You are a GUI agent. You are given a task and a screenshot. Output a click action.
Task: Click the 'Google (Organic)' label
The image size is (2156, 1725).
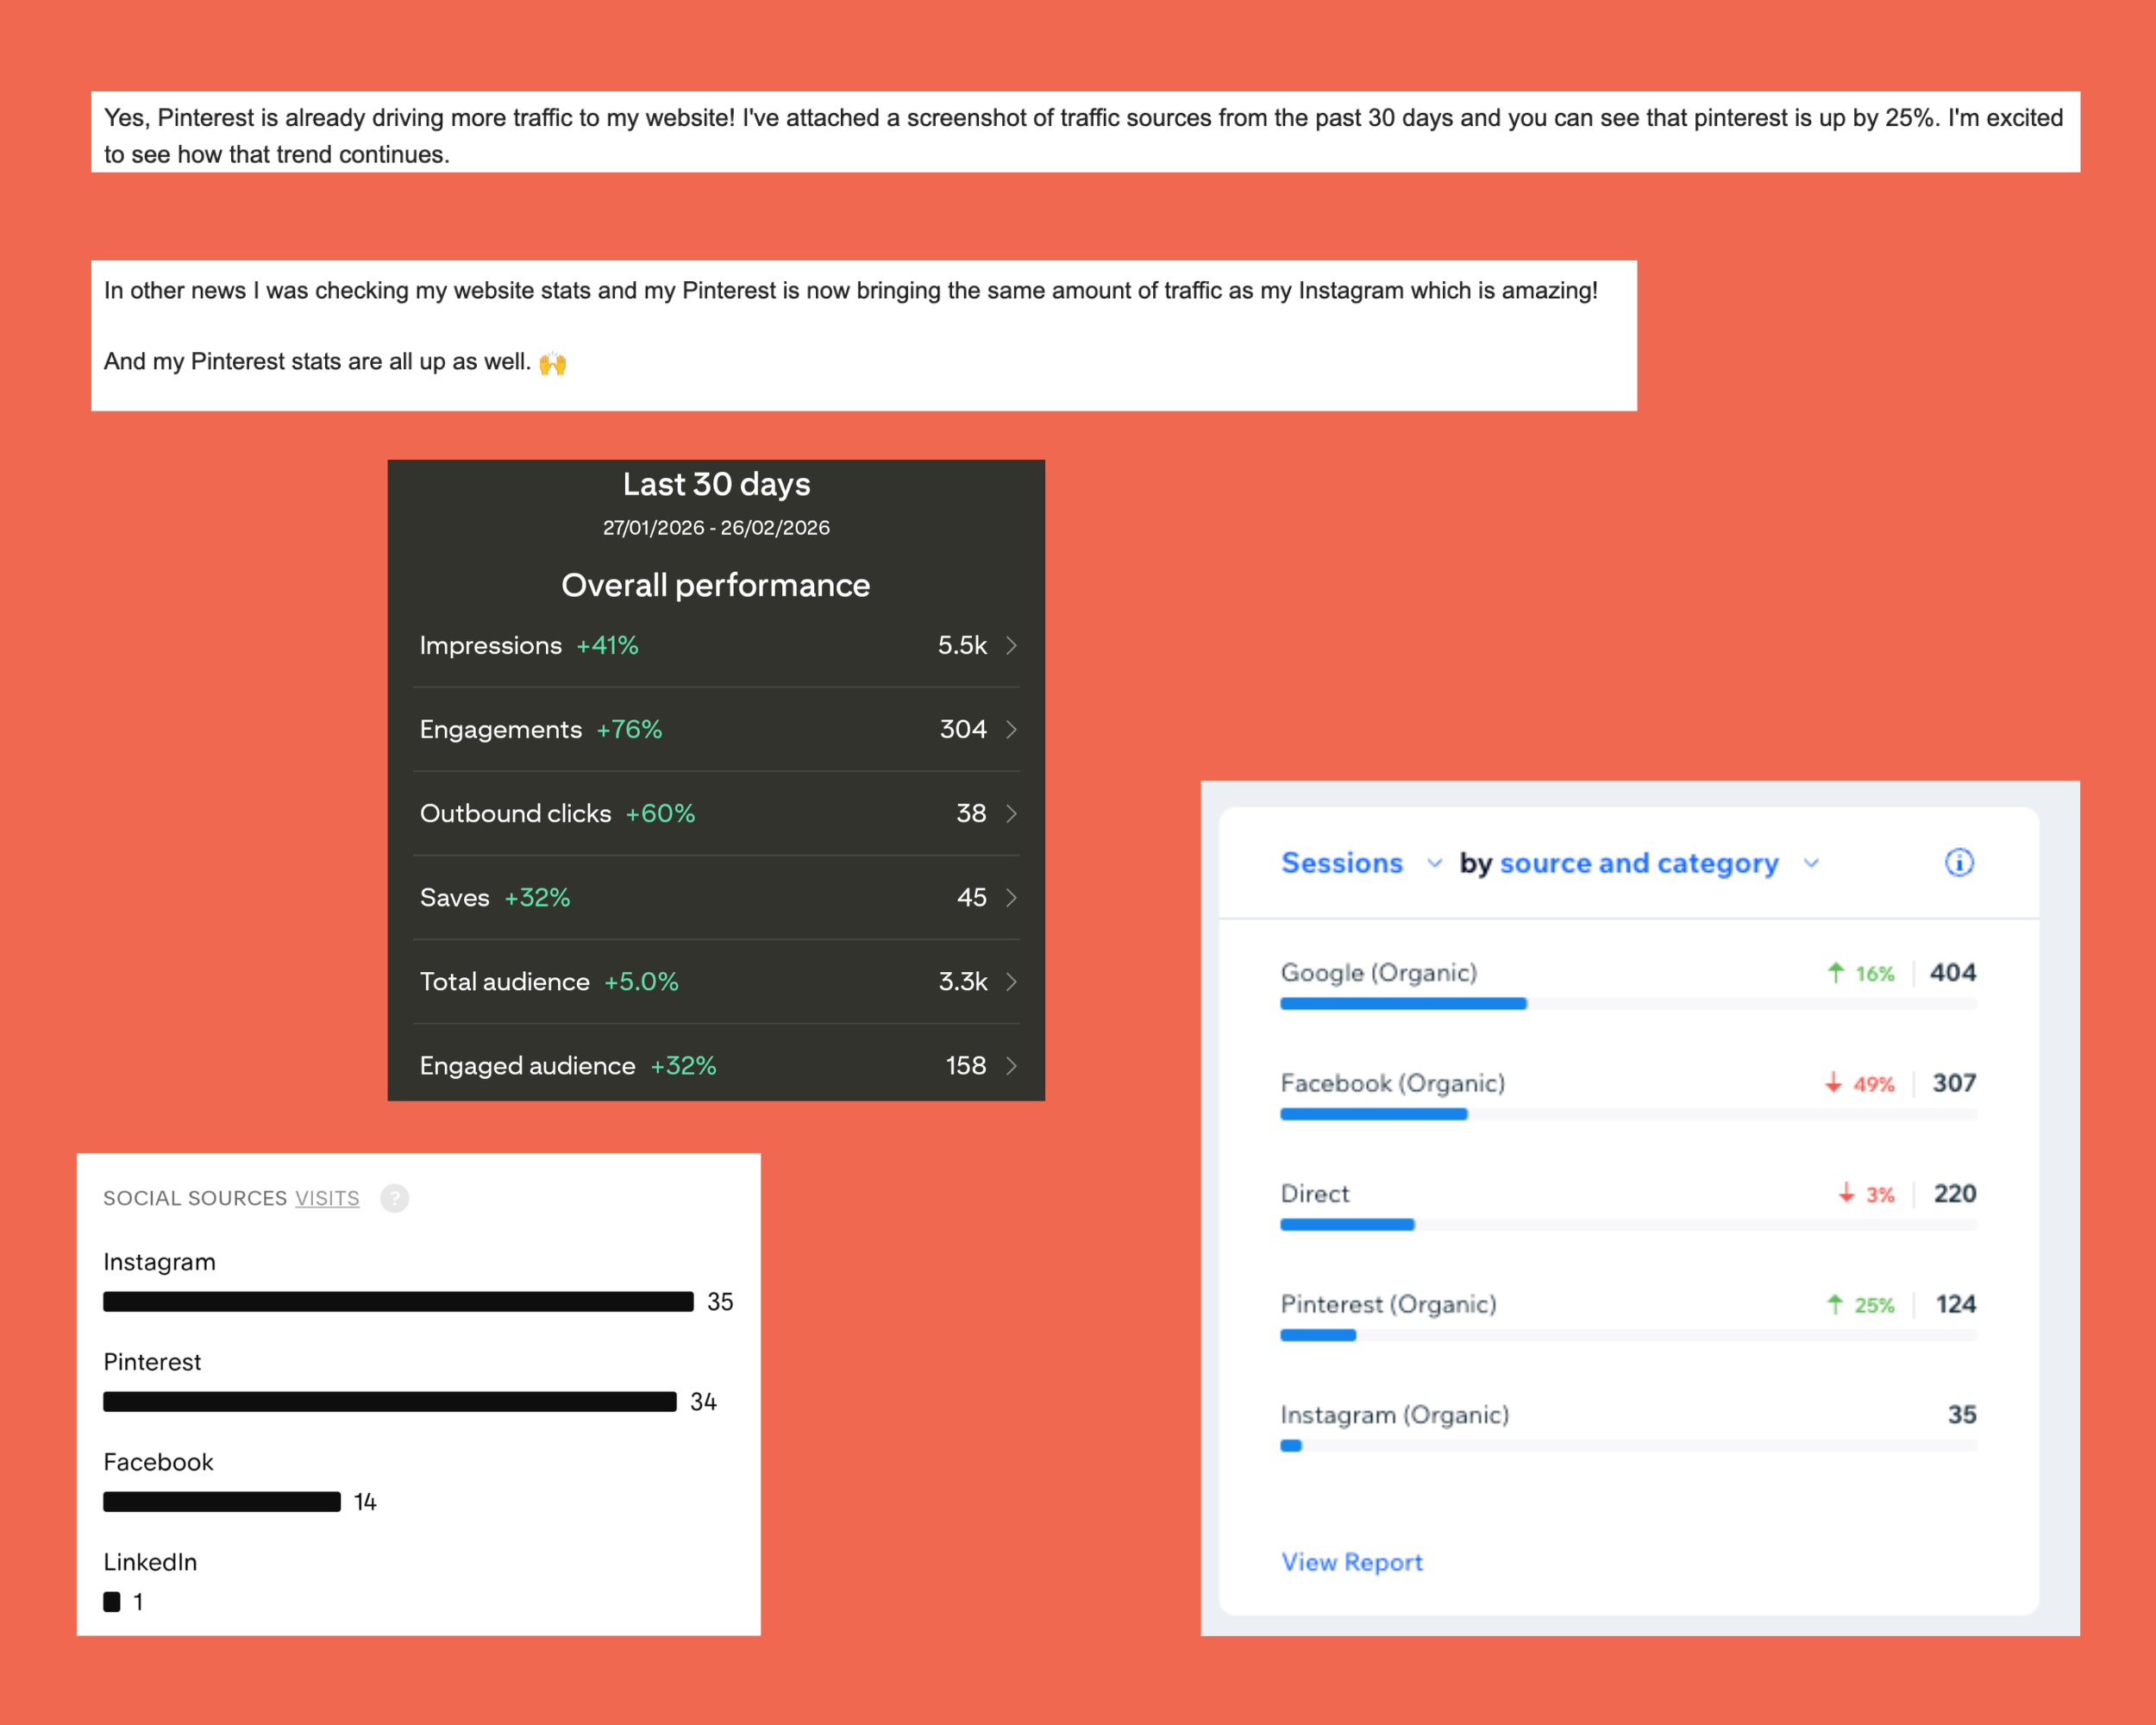(x=1379, y=972)
